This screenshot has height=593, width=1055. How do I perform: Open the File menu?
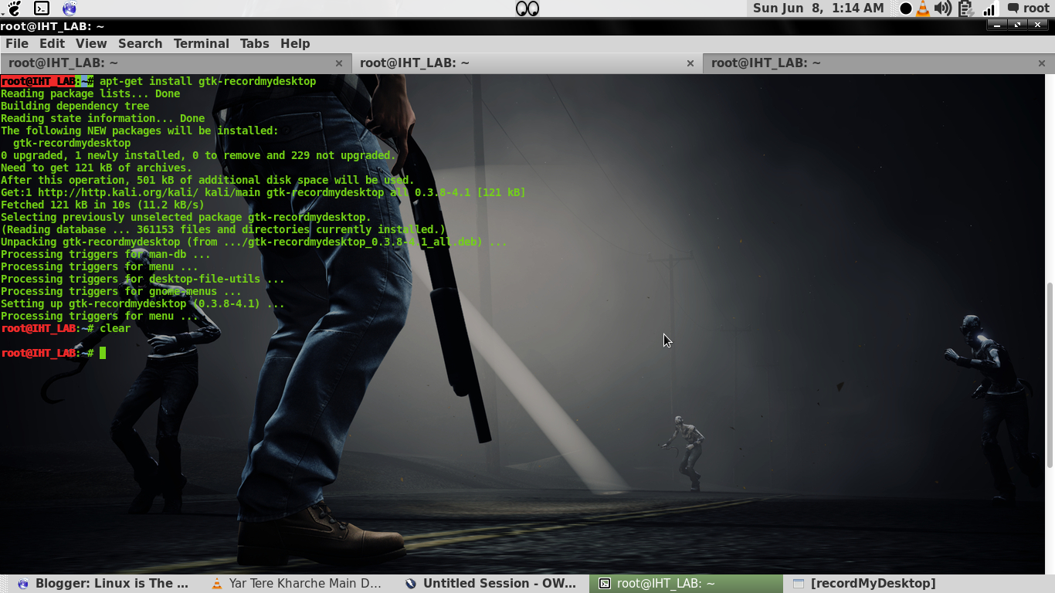16,44
